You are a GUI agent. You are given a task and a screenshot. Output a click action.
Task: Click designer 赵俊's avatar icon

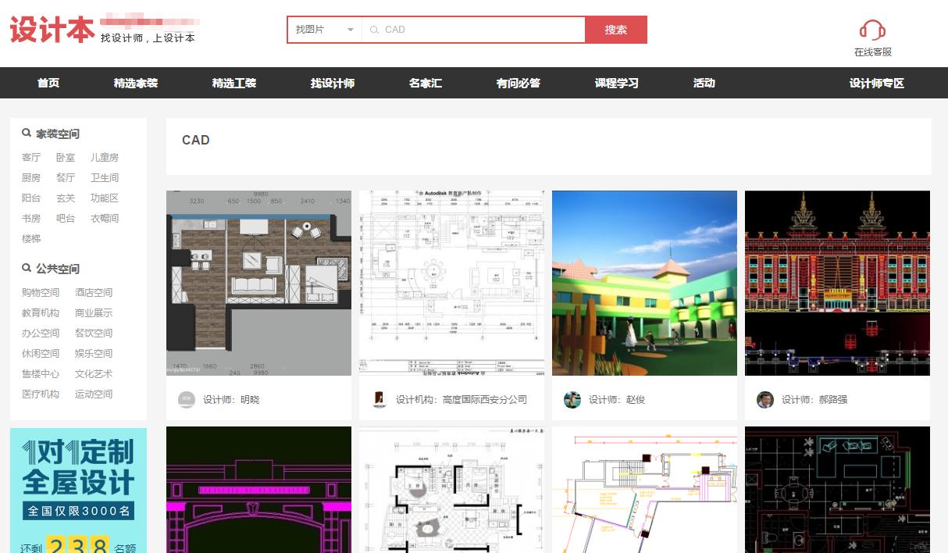[x=571, y=399]
